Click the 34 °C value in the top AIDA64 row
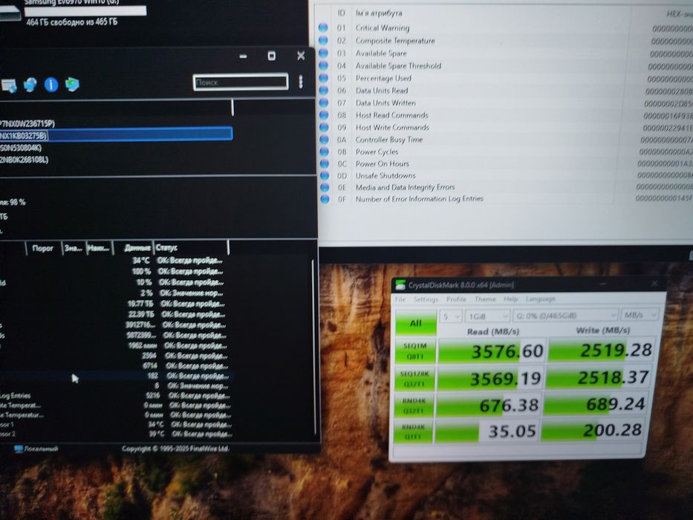This screenshot has width=693, height=520. (x=141, y=261)
